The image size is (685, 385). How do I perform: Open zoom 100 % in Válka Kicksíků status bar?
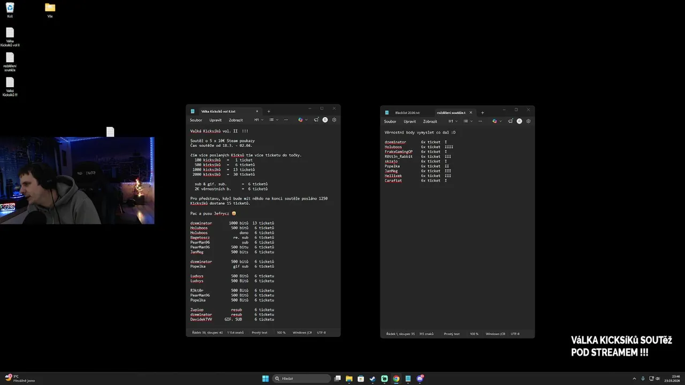(x=281, y=333)
